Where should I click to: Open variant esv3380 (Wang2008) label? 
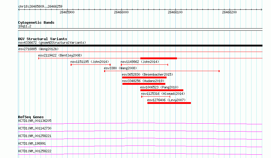point(120,68)
